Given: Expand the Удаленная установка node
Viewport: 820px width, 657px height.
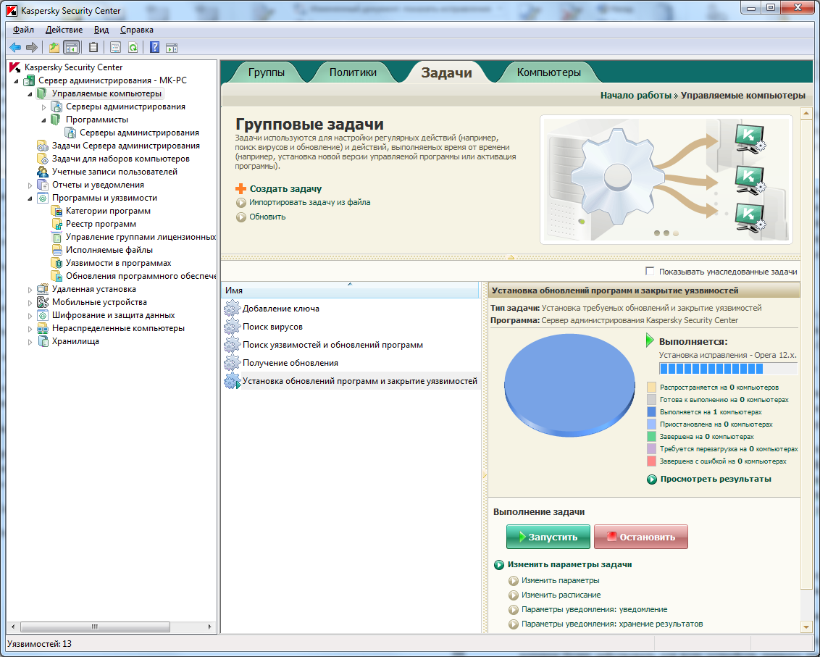Looking at the screenshot, I should 30,289.
